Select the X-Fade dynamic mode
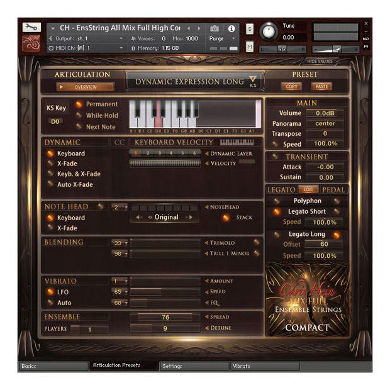This screenshot has width=390, height=390. 50,164
